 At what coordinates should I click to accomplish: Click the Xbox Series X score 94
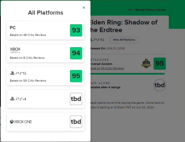pyautogui.click(x=76, y=53)
